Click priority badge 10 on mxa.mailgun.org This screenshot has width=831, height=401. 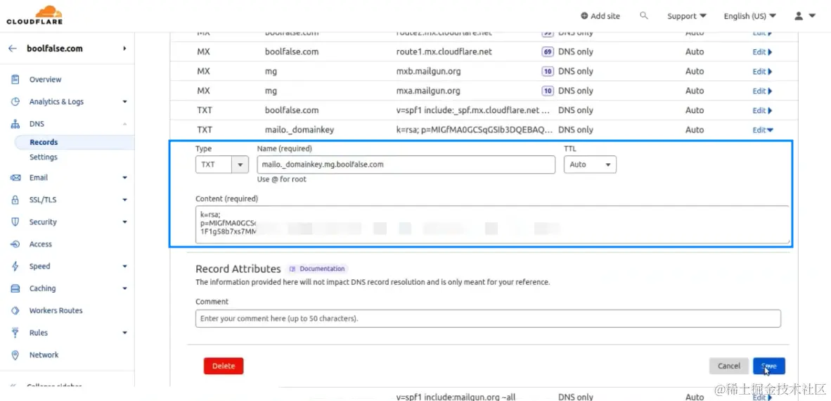[548, 91]
